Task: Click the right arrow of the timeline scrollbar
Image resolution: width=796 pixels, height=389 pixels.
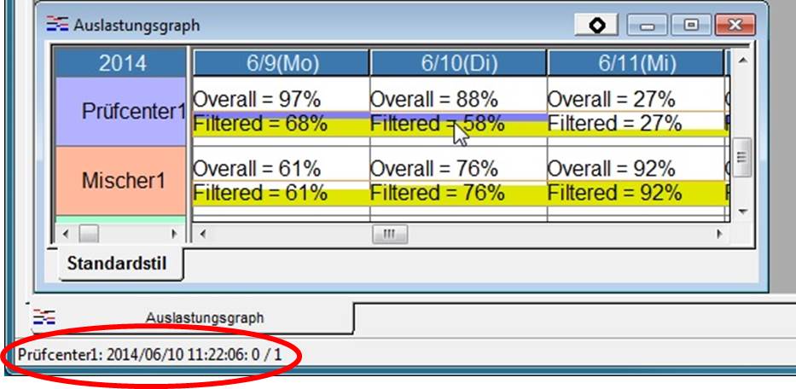Action: [x=719, y=233]
